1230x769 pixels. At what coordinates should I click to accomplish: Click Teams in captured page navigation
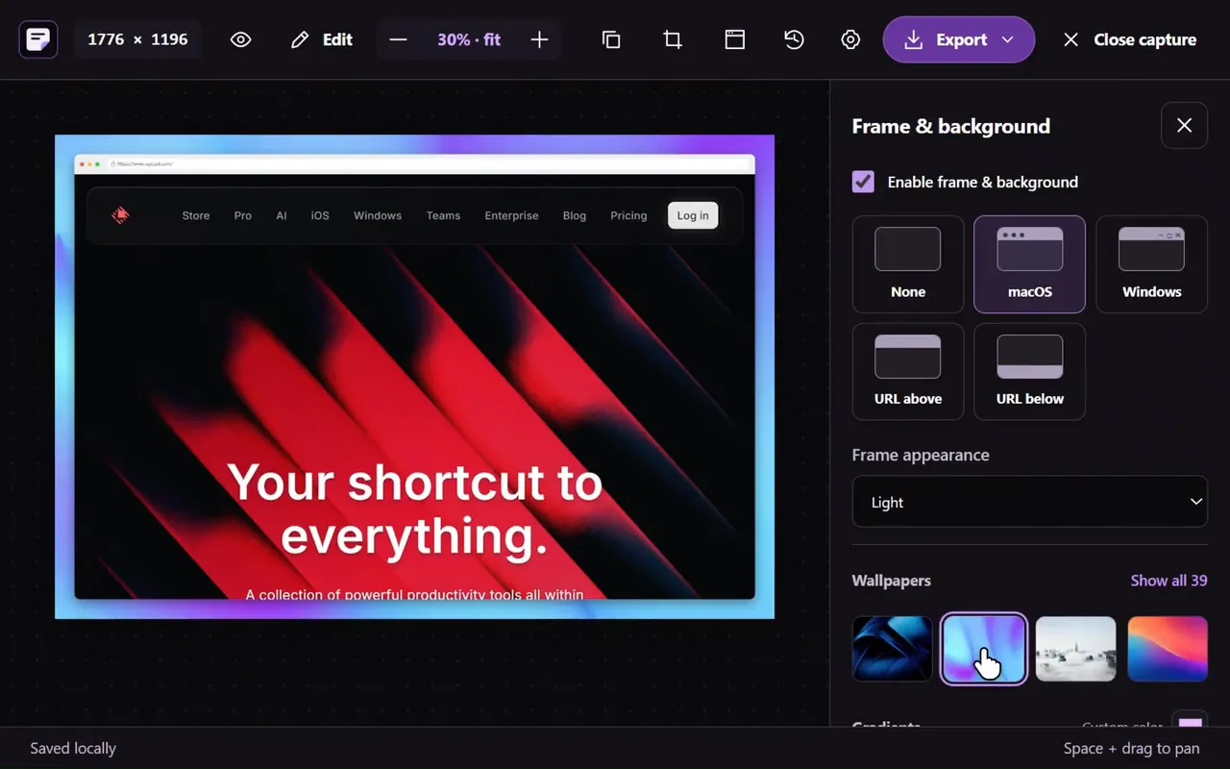click(443, 215)
